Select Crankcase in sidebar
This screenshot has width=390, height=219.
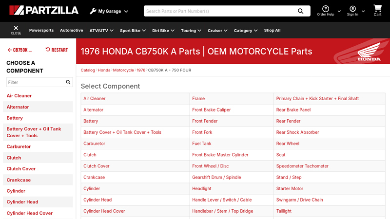pyautogui.click(x=19, y=180)
